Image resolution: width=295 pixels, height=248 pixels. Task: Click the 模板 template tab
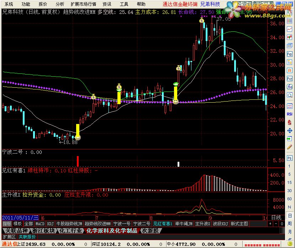pos(18,224)
